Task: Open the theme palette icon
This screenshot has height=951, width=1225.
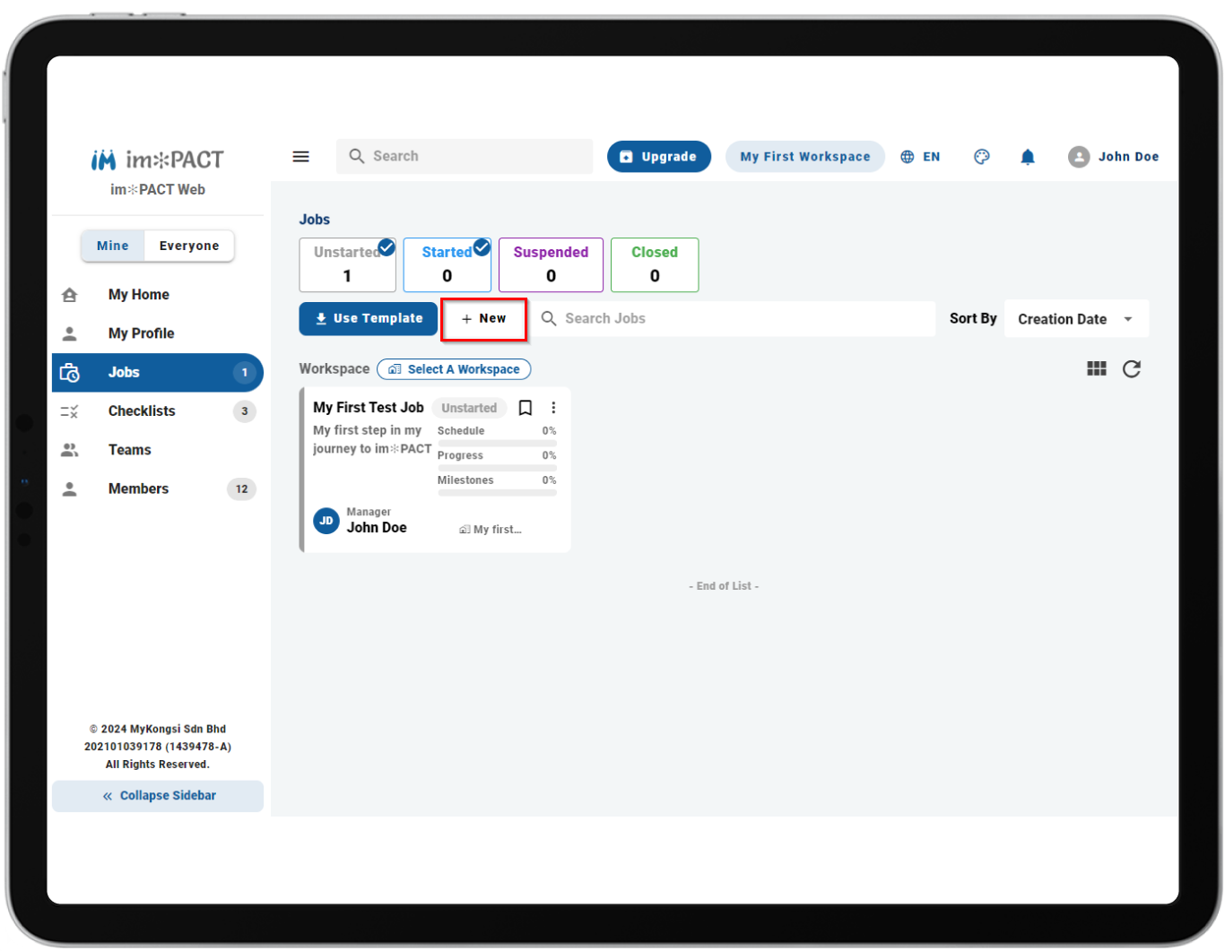Action: [982, 157]
